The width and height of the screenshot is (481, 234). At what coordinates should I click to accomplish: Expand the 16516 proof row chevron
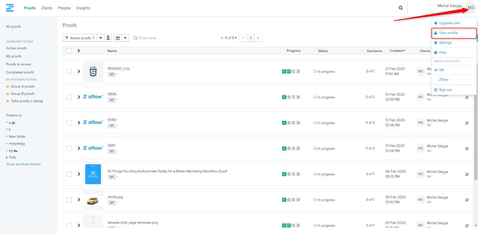tap(79, 97)
